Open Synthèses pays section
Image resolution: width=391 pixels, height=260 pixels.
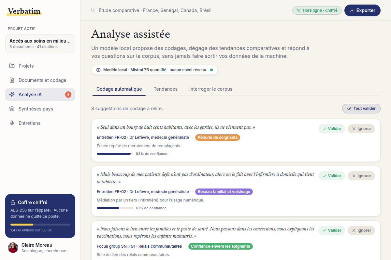(x=40, y=109)
